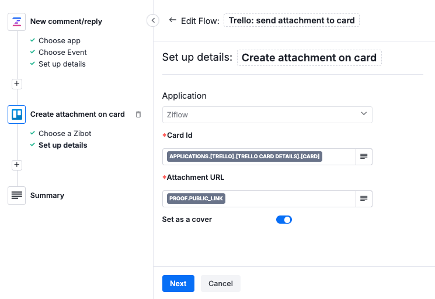The image size is (435, 299).
Task: Click the Set as a cover label
Action: [x=187, y=220]
